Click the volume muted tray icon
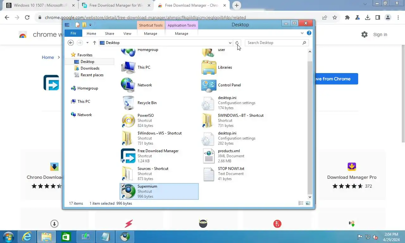 [376, 237]
